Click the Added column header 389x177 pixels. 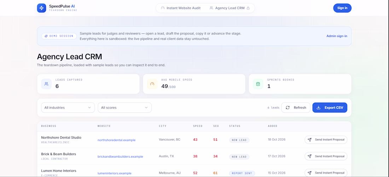click(273, 126)
